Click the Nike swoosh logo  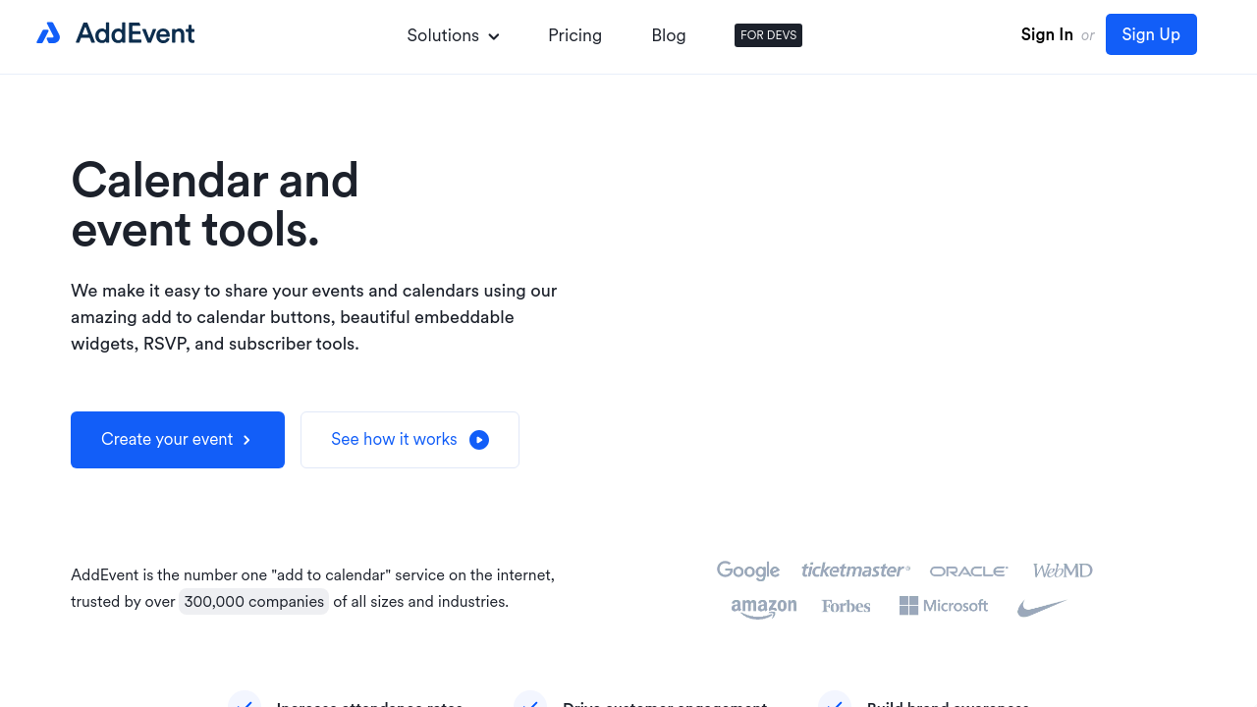click(x=1041, y=608)
